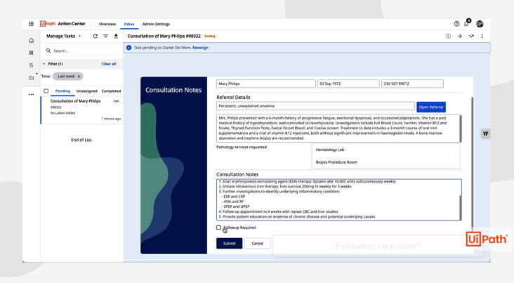Open the Manage Tasks dropdown
The width and height of the screenshot is (514, 283).
click(x=64, y=36)
